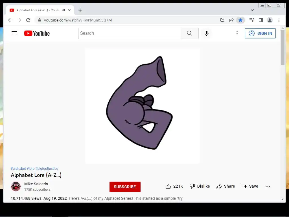Open the #lore hashtag link
Screen dimensions: 289x217
click(x=30, y=168)
